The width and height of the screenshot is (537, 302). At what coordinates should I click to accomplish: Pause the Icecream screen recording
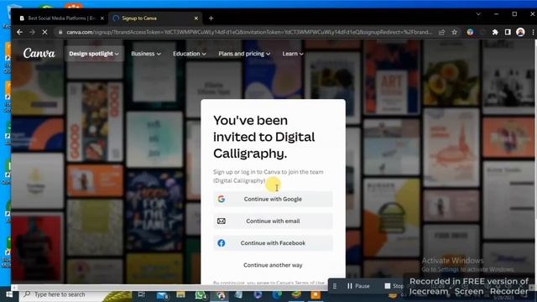[x=358, y=286]
